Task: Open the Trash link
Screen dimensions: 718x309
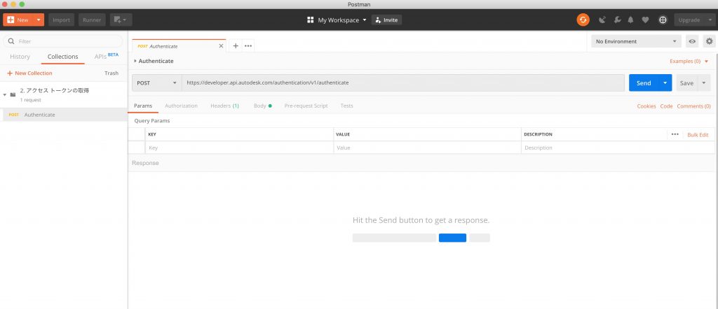Action: point(111,73)
